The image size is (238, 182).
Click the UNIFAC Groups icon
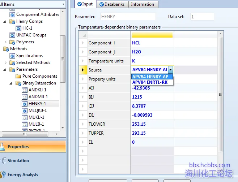point(12,35)
